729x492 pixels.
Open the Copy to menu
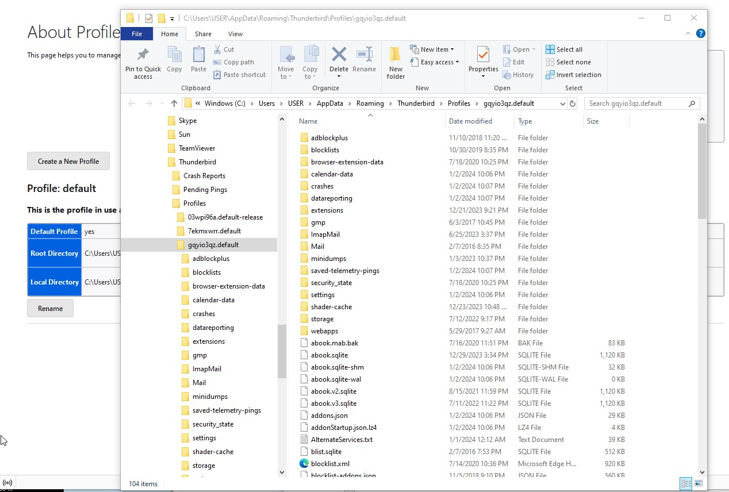[x=310, y=63]
